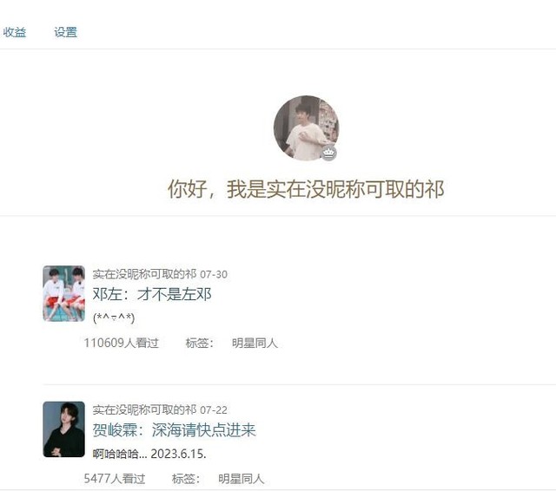Select 明星同人 tag under 贺峻霖 story
Viewport: 556px width, 491px height.
pos(242,479)
